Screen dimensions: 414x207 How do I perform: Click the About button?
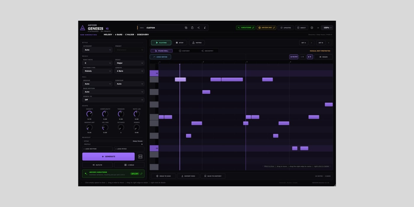coord(301,28)
